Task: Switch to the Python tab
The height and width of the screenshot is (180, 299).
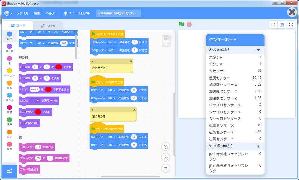Action: pos(48,26)
